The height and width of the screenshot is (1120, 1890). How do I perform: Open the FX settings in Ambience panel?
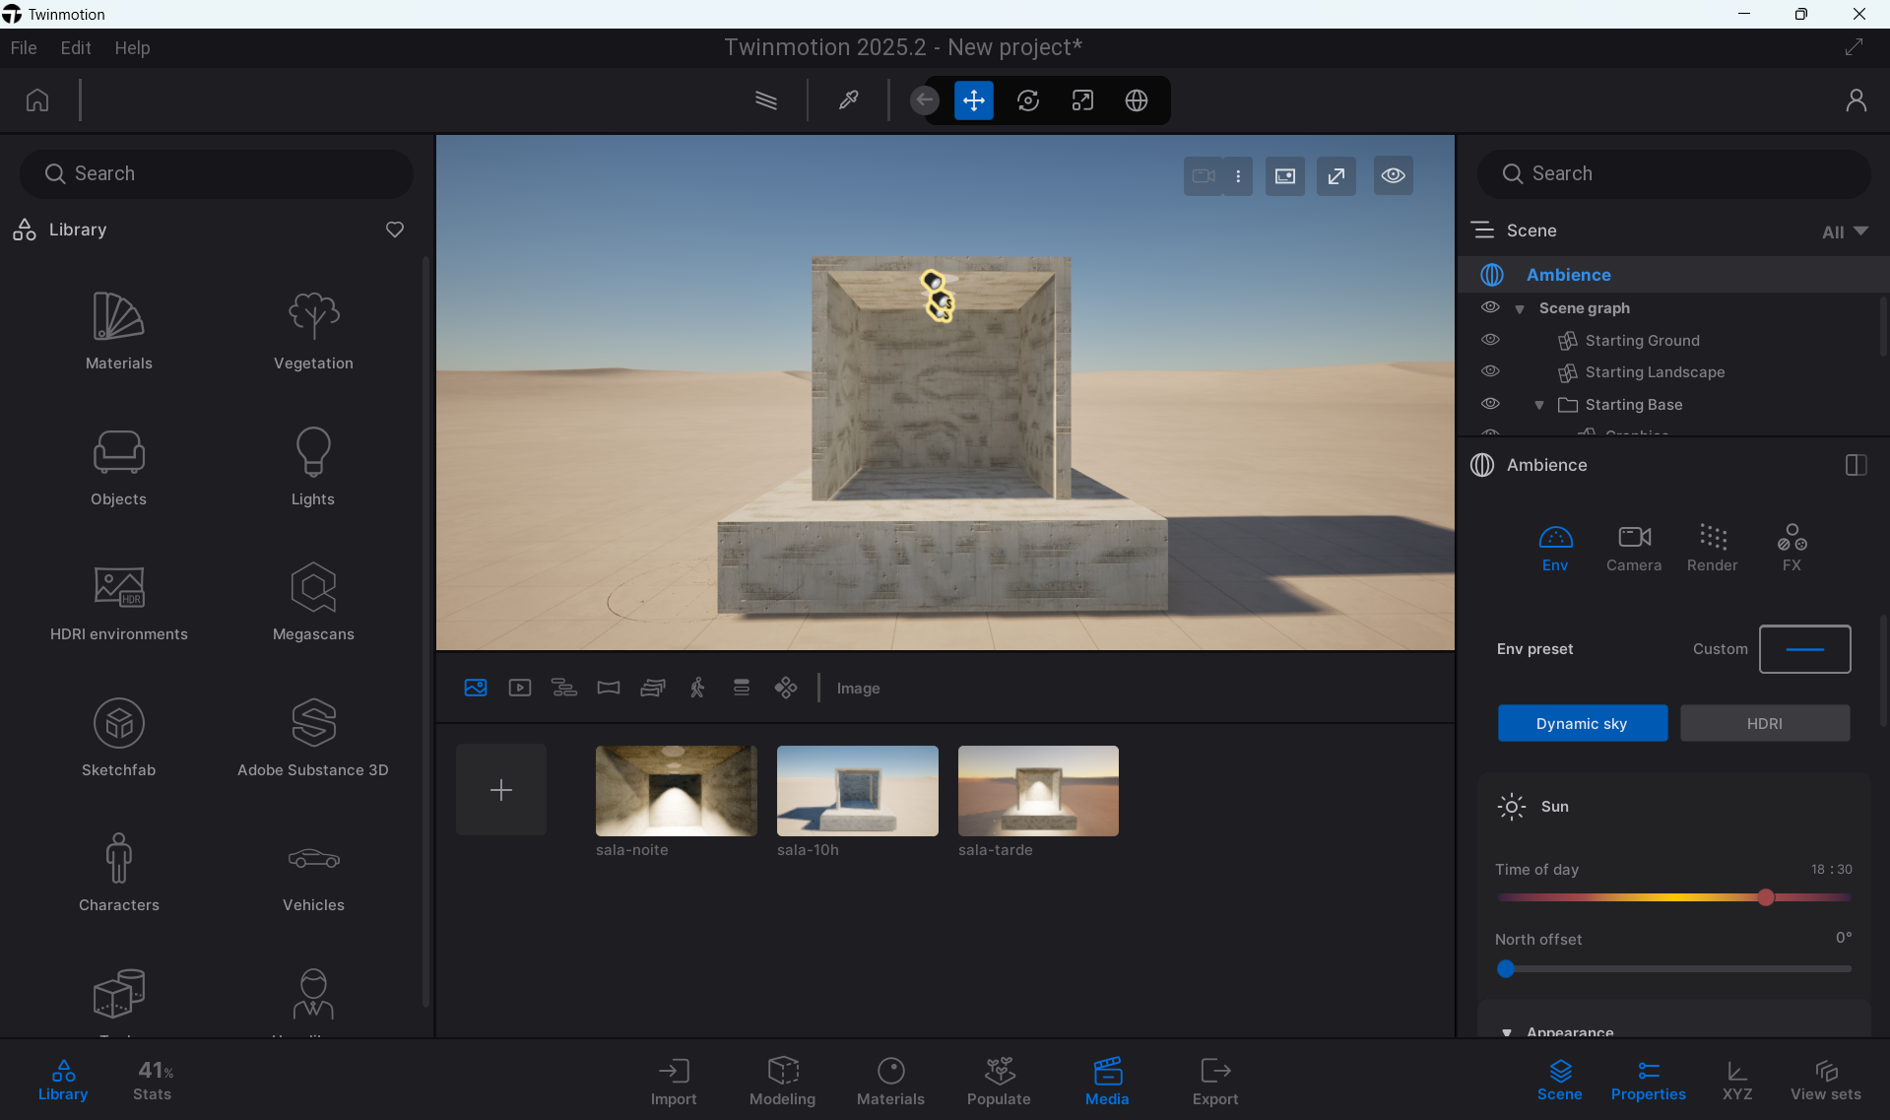click(x=1791, y=547)
